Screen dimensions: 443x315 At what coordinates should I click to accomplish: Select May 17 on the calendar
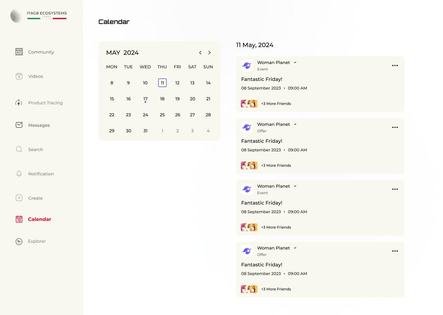click(146, 99)
